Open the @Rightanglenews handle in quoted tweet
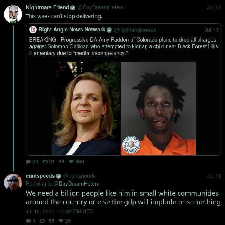Image resolution: width=225 pixels, height=225 pixels. (135, 30)
